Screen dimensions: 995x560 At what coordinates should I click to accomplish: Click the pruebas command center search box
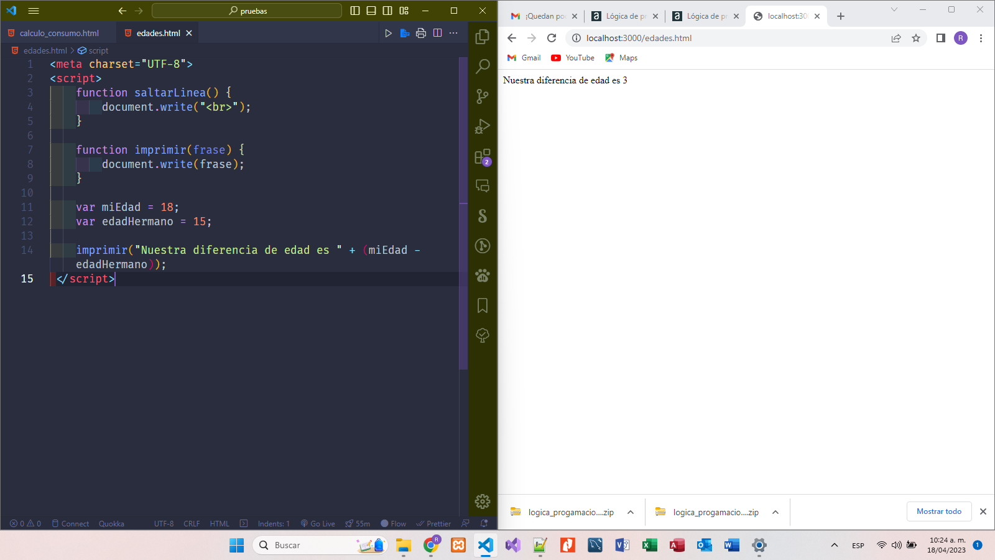click(247, 11)
